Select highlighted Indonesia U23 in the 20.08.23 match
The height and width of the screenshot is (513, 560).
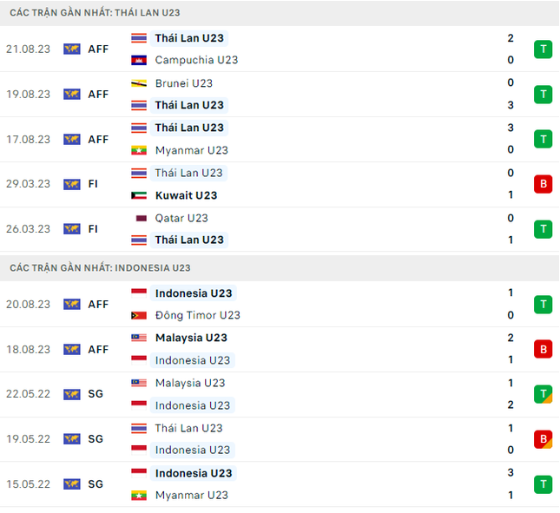click(x=194, y=293)
